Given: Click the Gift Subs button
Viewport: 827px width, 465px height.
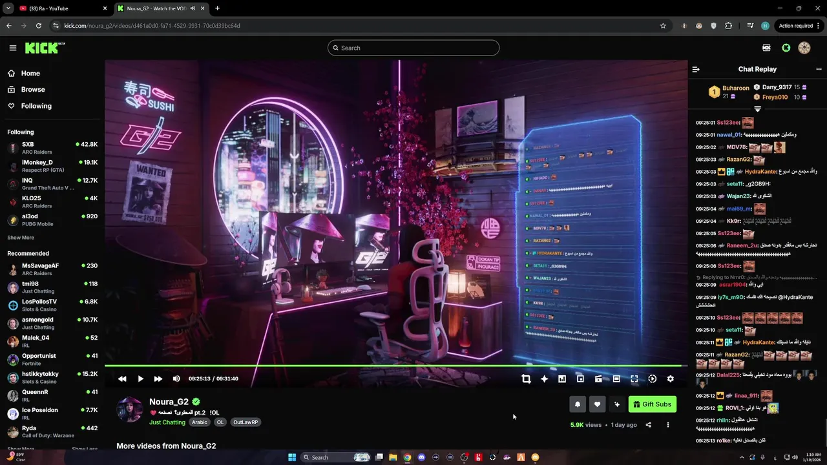Looking at the screenshot, I should click(x=653, y=404).
